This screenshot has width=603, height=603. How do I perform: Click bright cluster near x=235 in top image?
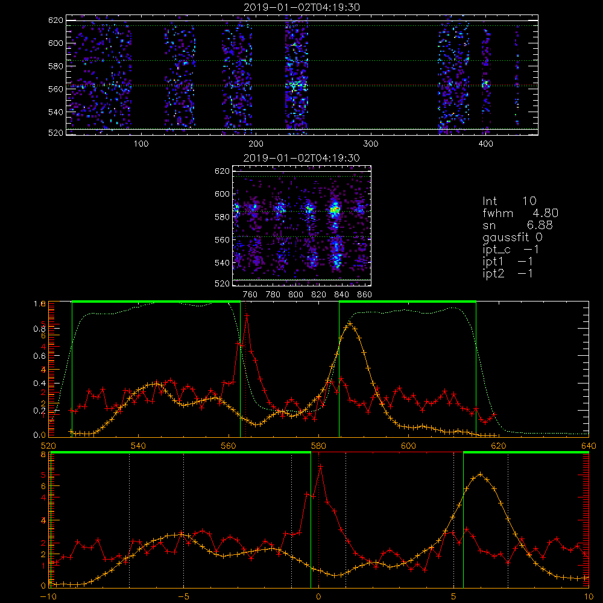[295, 84]
